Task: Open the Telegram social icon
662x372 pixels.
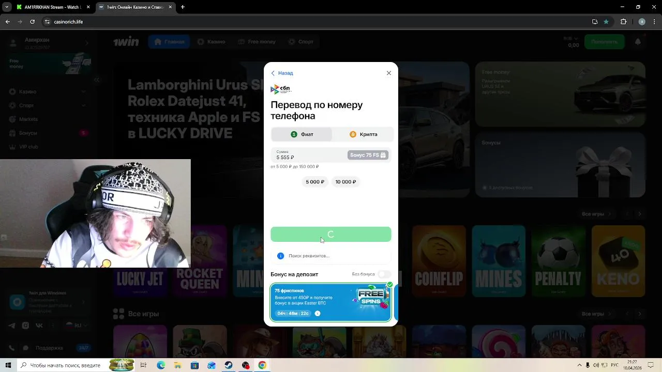Action: click(12, 326)
